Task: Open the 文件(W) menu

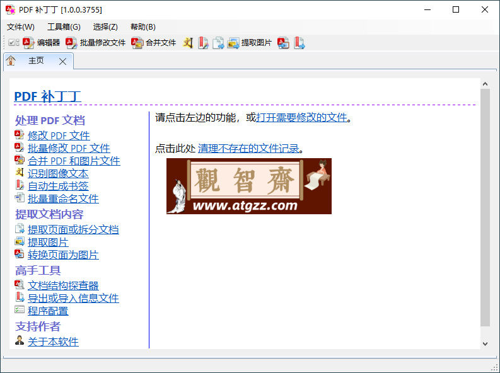Action: coord(21,27)
